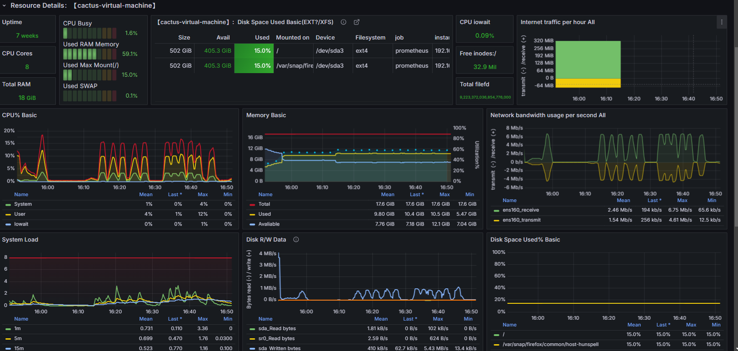
Task: Toggle ens160_transmit series visibility
Action: (x=522, y=220)
